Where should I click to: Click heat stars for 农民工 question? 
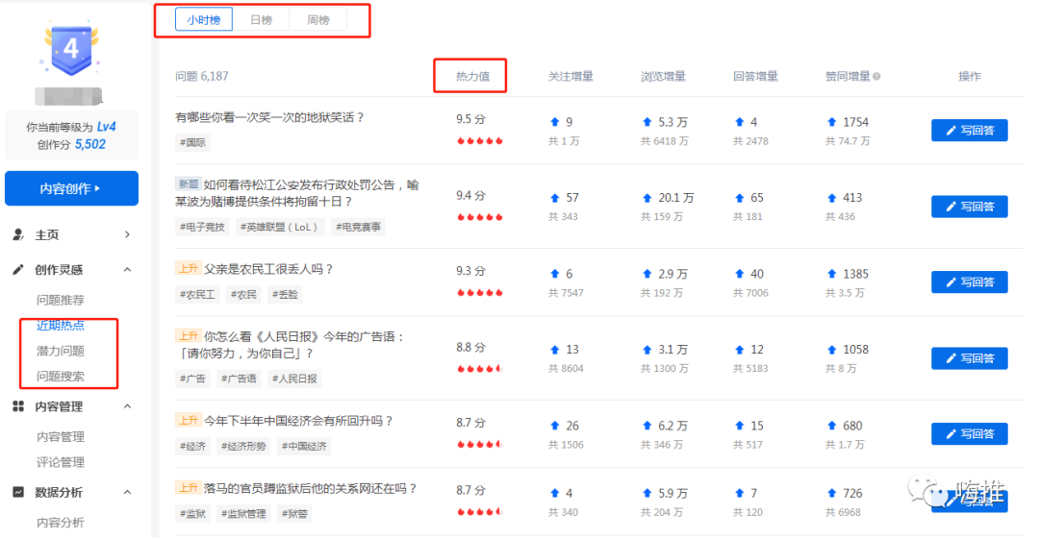(x=480, y=292)
